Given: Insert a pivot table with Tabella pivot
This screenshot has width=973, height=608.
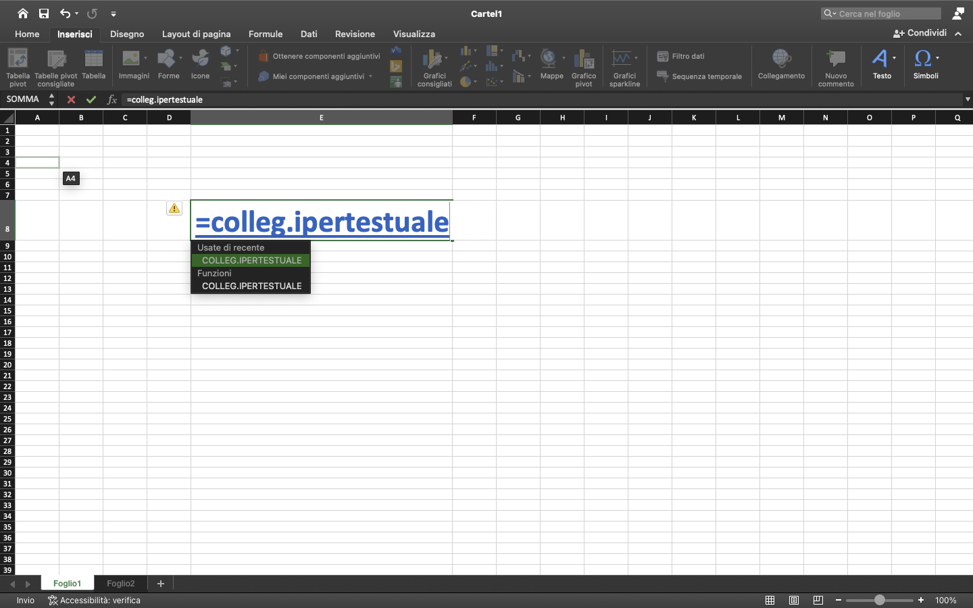Looking at the screenshot, I should (x=18, y=66).
